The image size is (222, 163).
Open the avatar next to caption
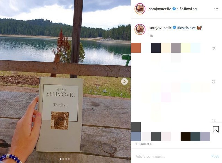140,29
